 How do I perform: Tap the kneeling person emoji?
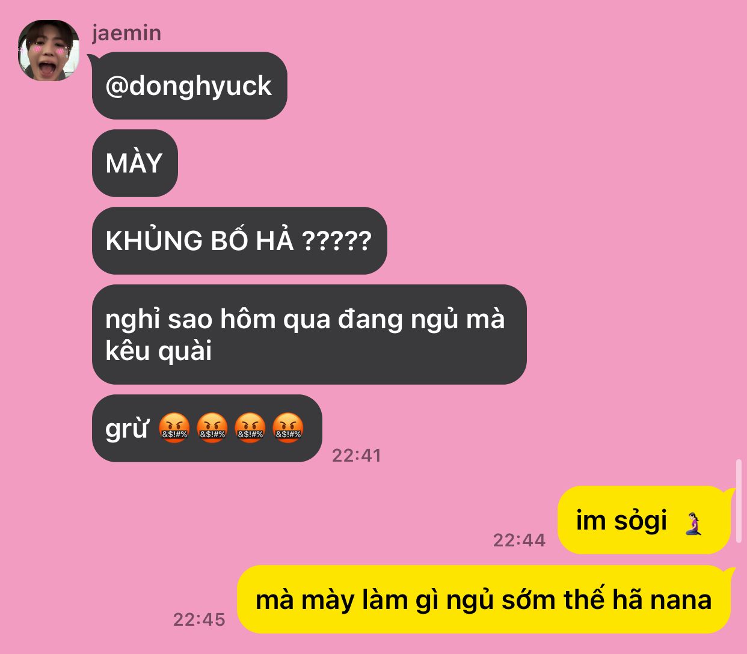pyautogui.click(x=694, y=522)
